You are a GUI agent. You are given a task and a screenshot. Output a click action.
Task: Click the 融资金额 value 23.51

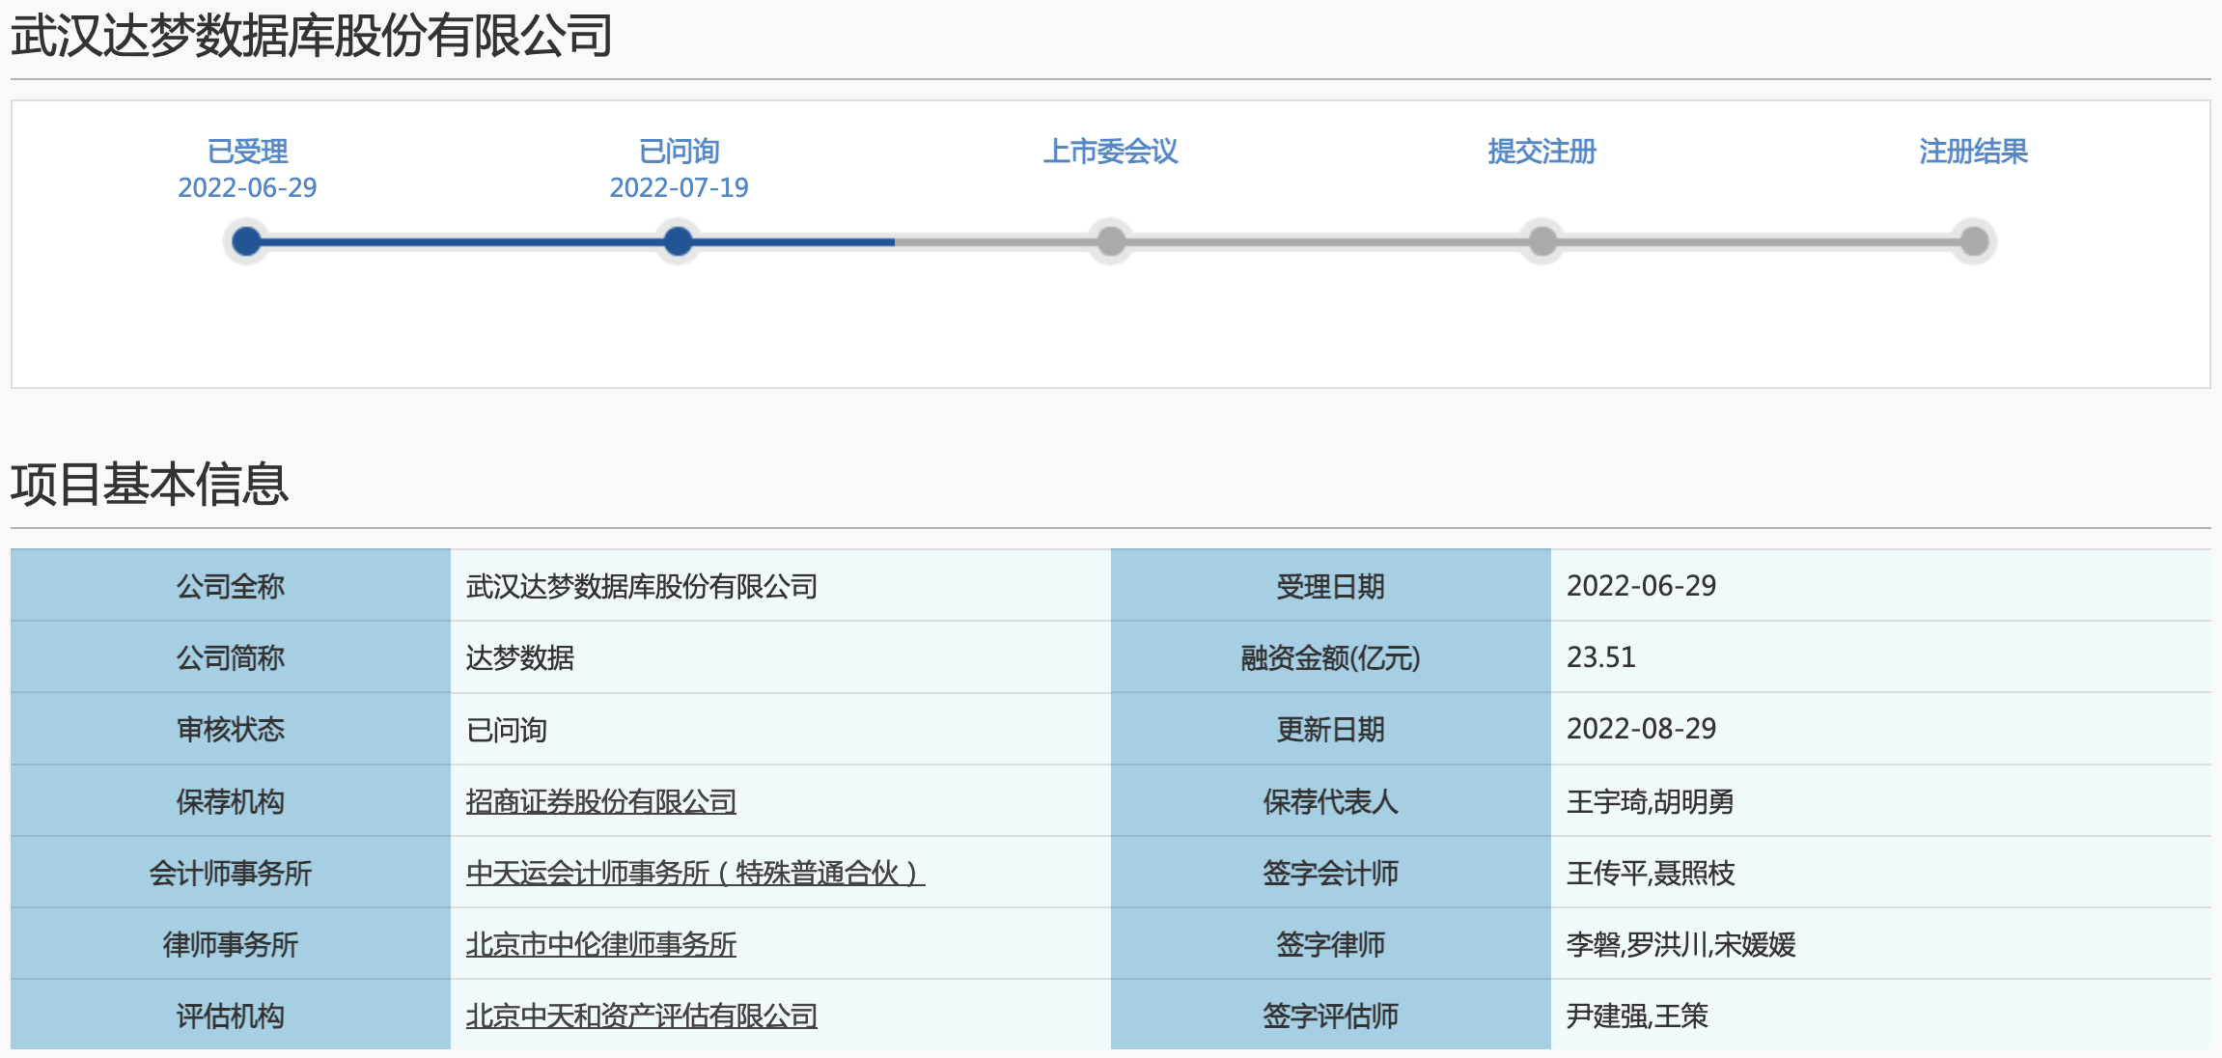tap(1600, 657)
